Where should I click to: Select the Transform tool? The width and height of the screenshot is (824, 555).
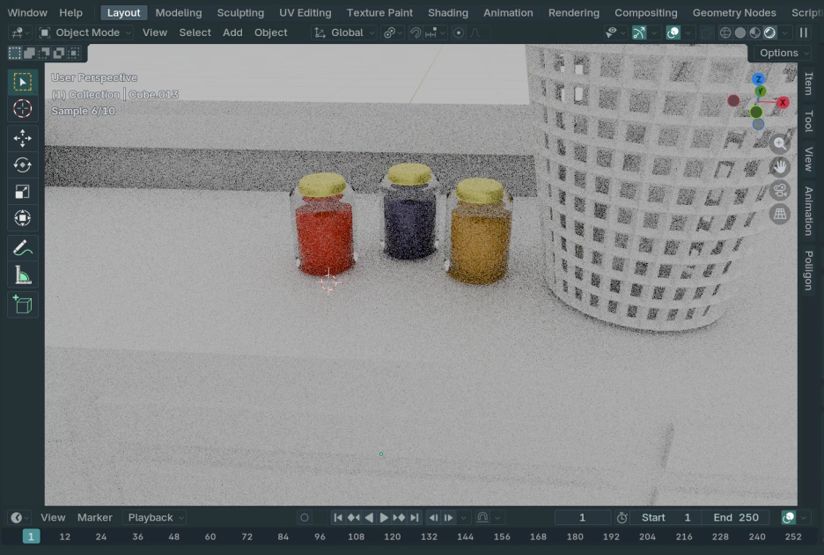tap(22, 218)
